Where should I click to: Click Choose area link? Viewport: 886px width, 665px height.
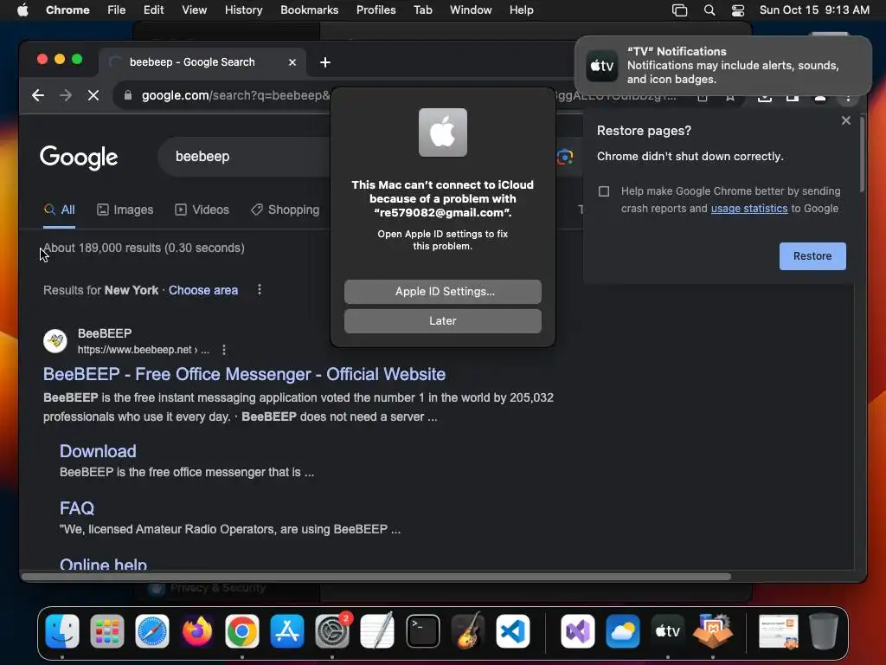point(202,290)
